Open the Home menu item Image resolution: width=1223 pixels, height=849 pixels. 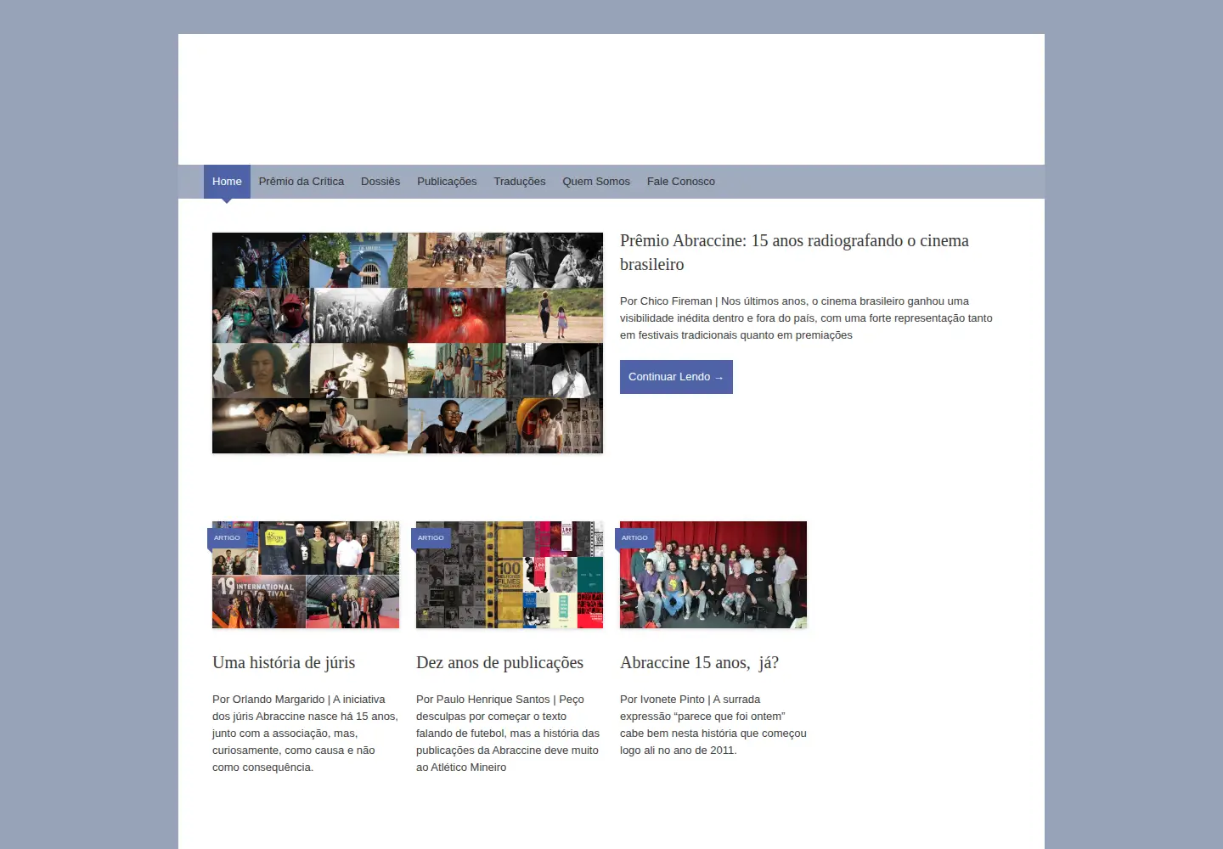coord(227,182)
